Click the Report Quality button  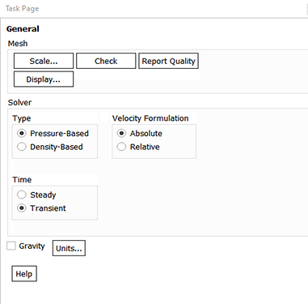point(168,61)
